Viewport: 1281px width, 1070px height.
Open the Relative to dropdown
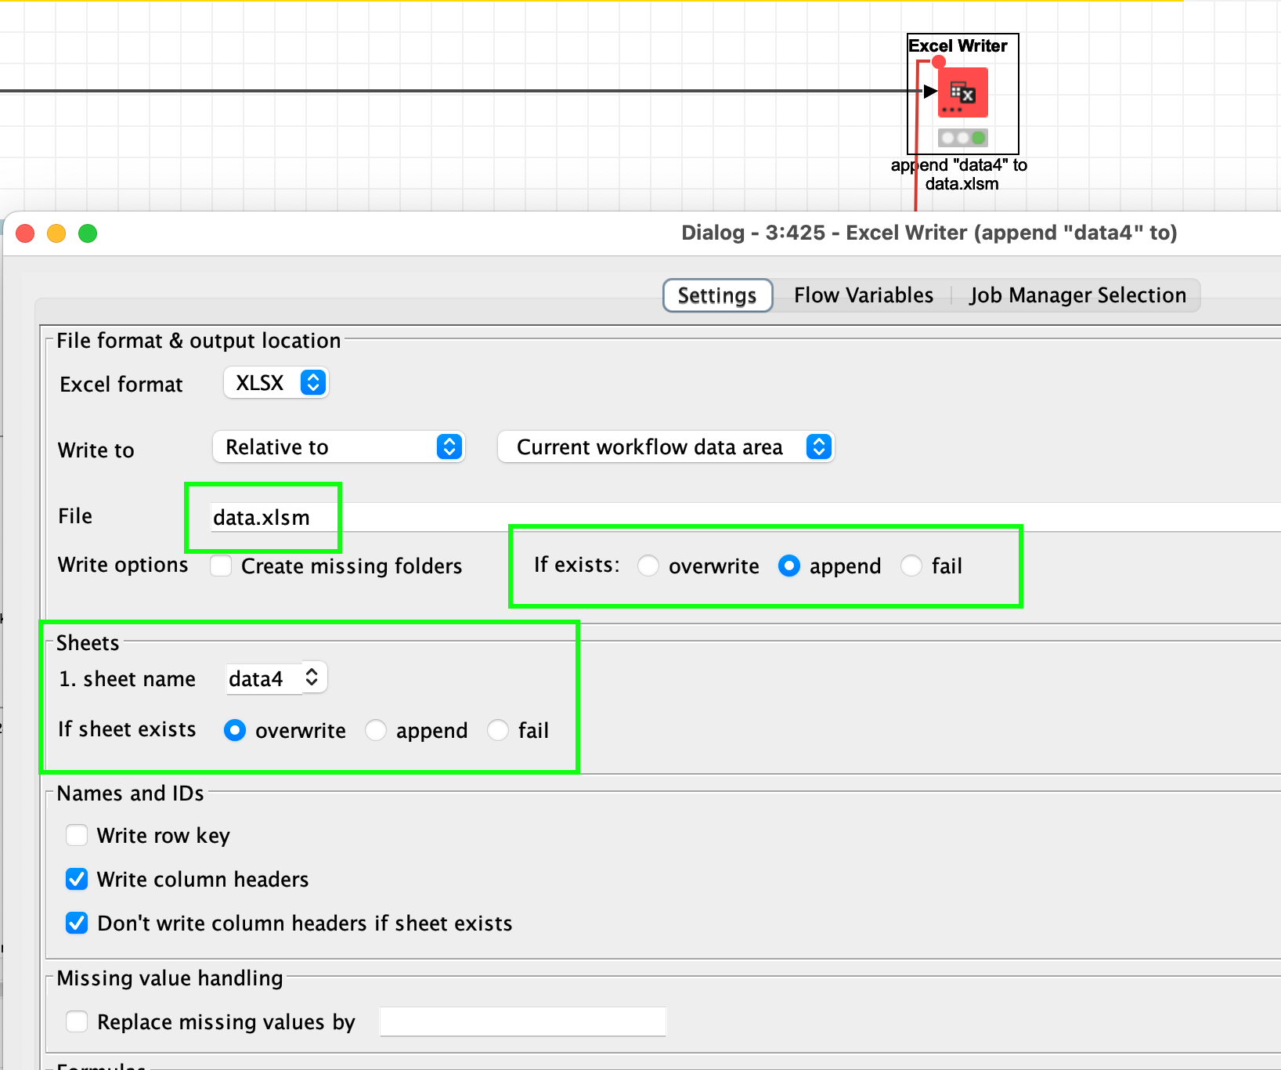point(339,447)
